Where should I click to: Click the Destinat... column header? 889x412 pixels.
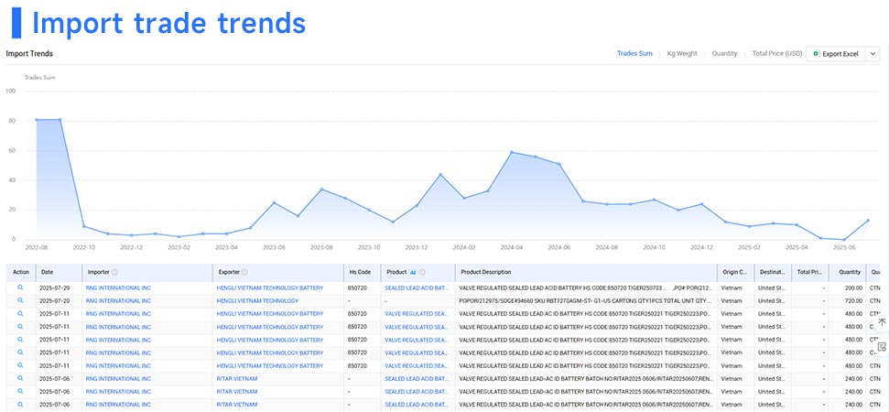point(773,272)
